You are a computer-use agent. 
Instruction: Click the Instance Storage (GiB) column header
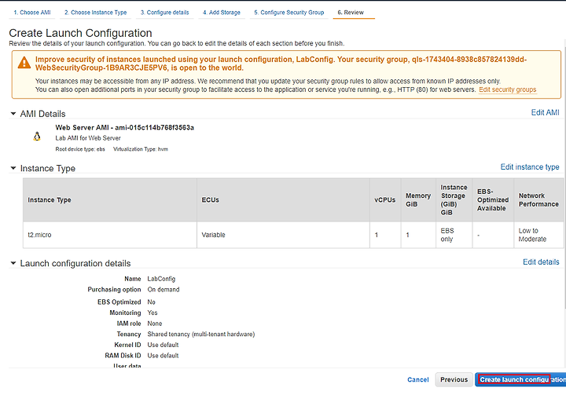(x=454, y=199)
